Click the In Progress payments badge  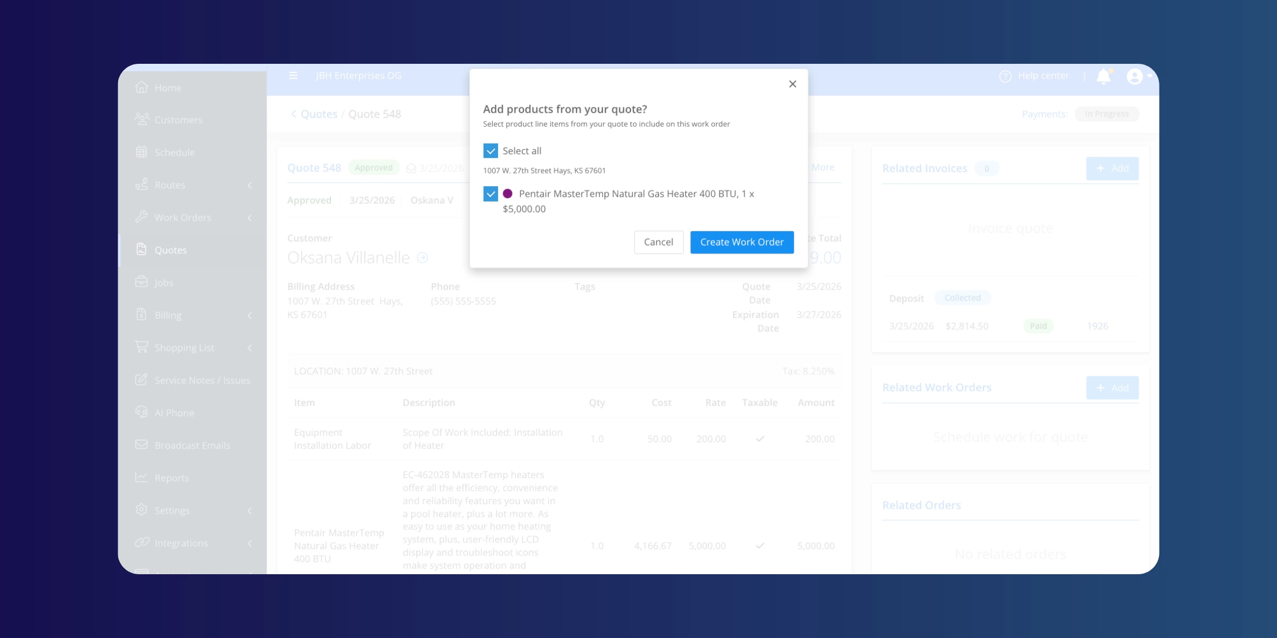(1107, 114)
